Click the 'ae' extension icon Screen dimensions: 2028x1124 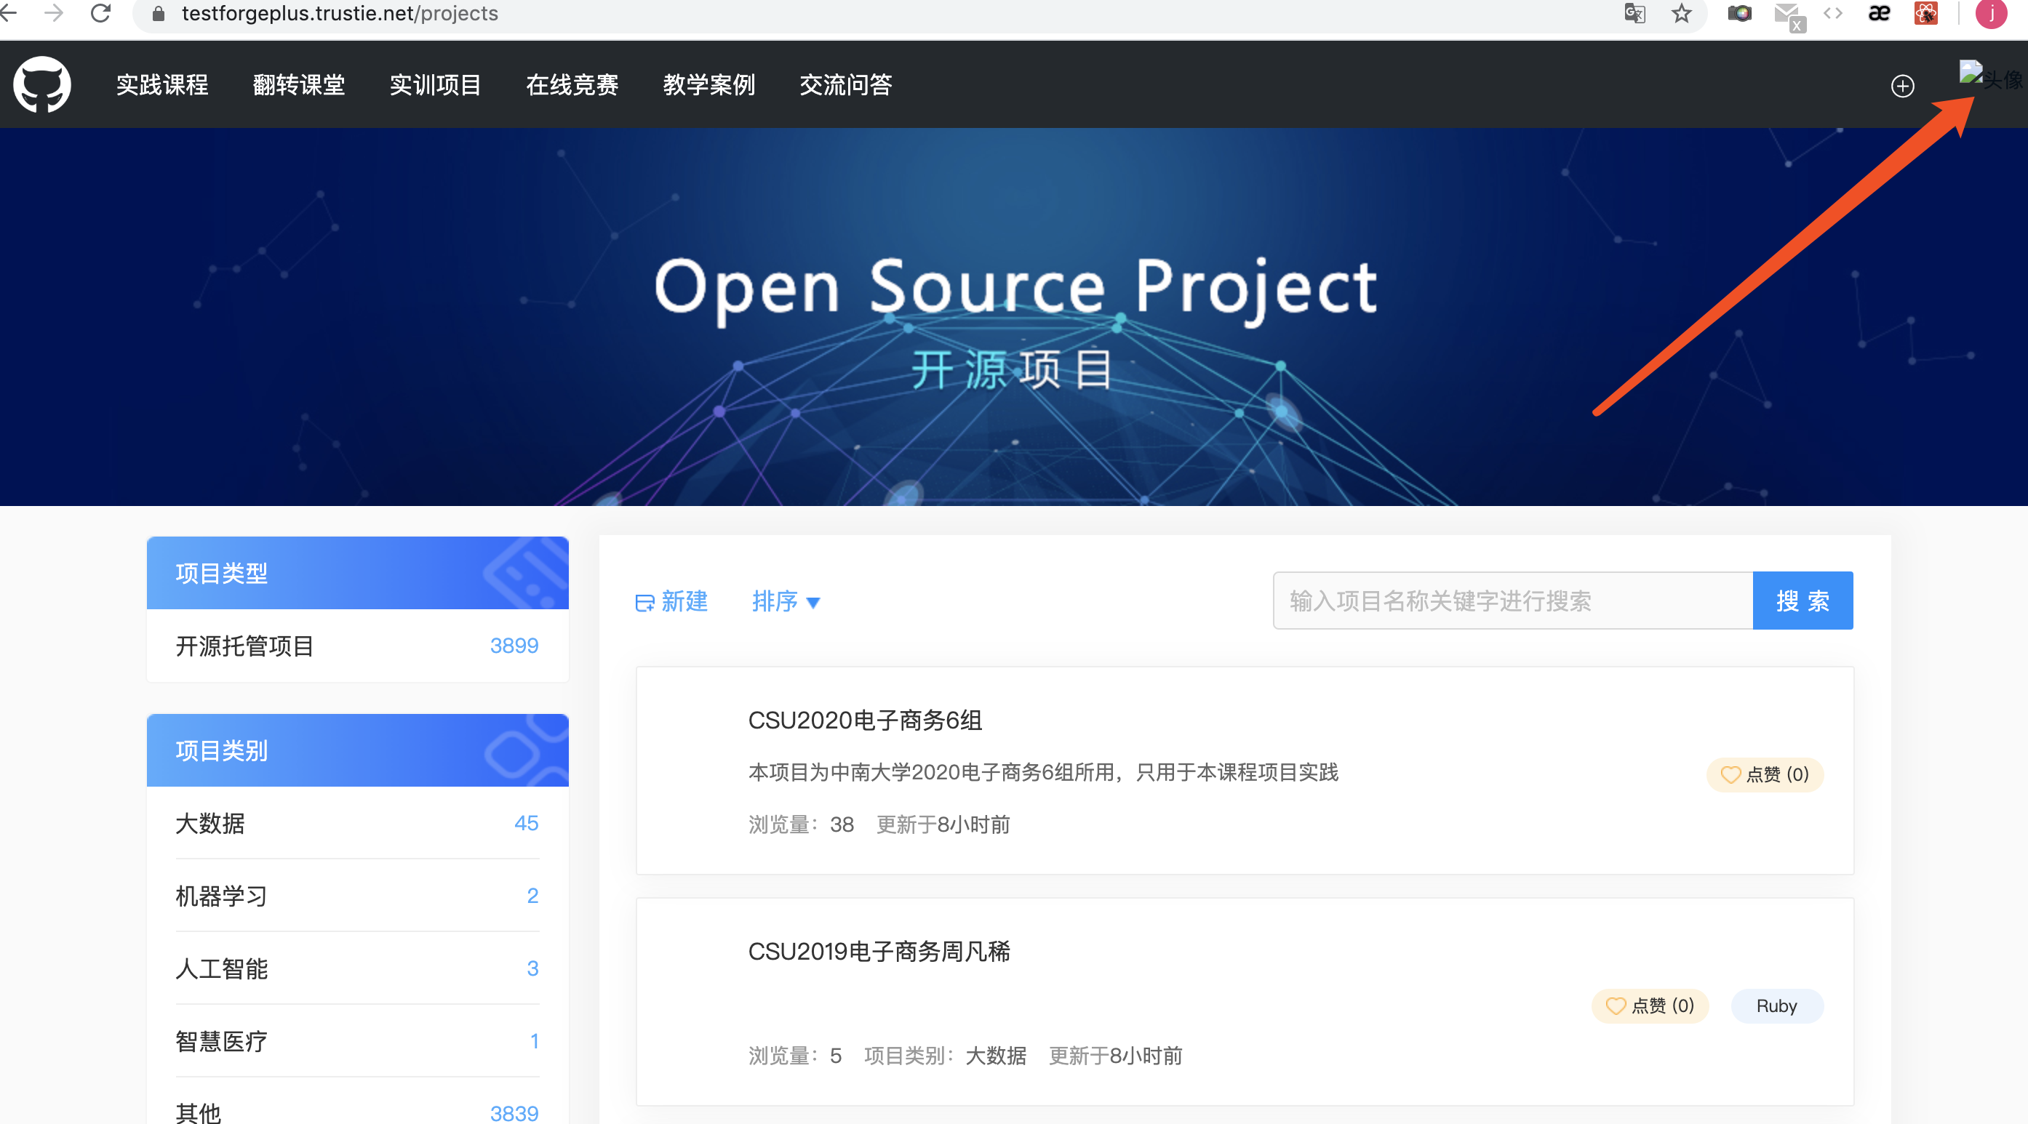pyautogui.click(x=1878, y=13)
